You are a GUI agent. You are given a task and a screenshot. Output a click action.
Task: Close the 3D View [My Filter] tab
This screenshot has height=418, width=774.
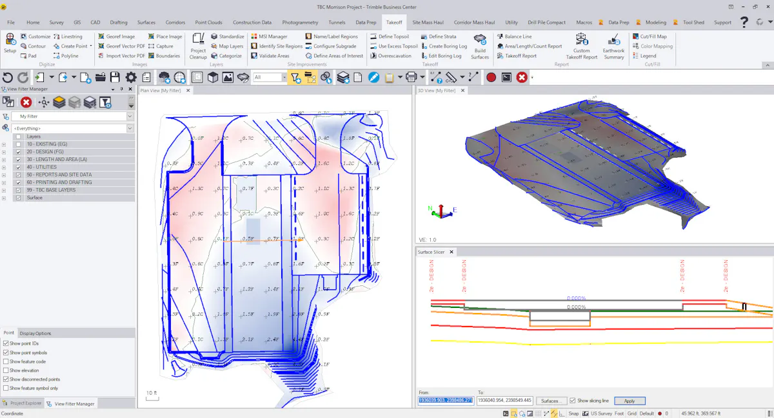coord(462,91)
